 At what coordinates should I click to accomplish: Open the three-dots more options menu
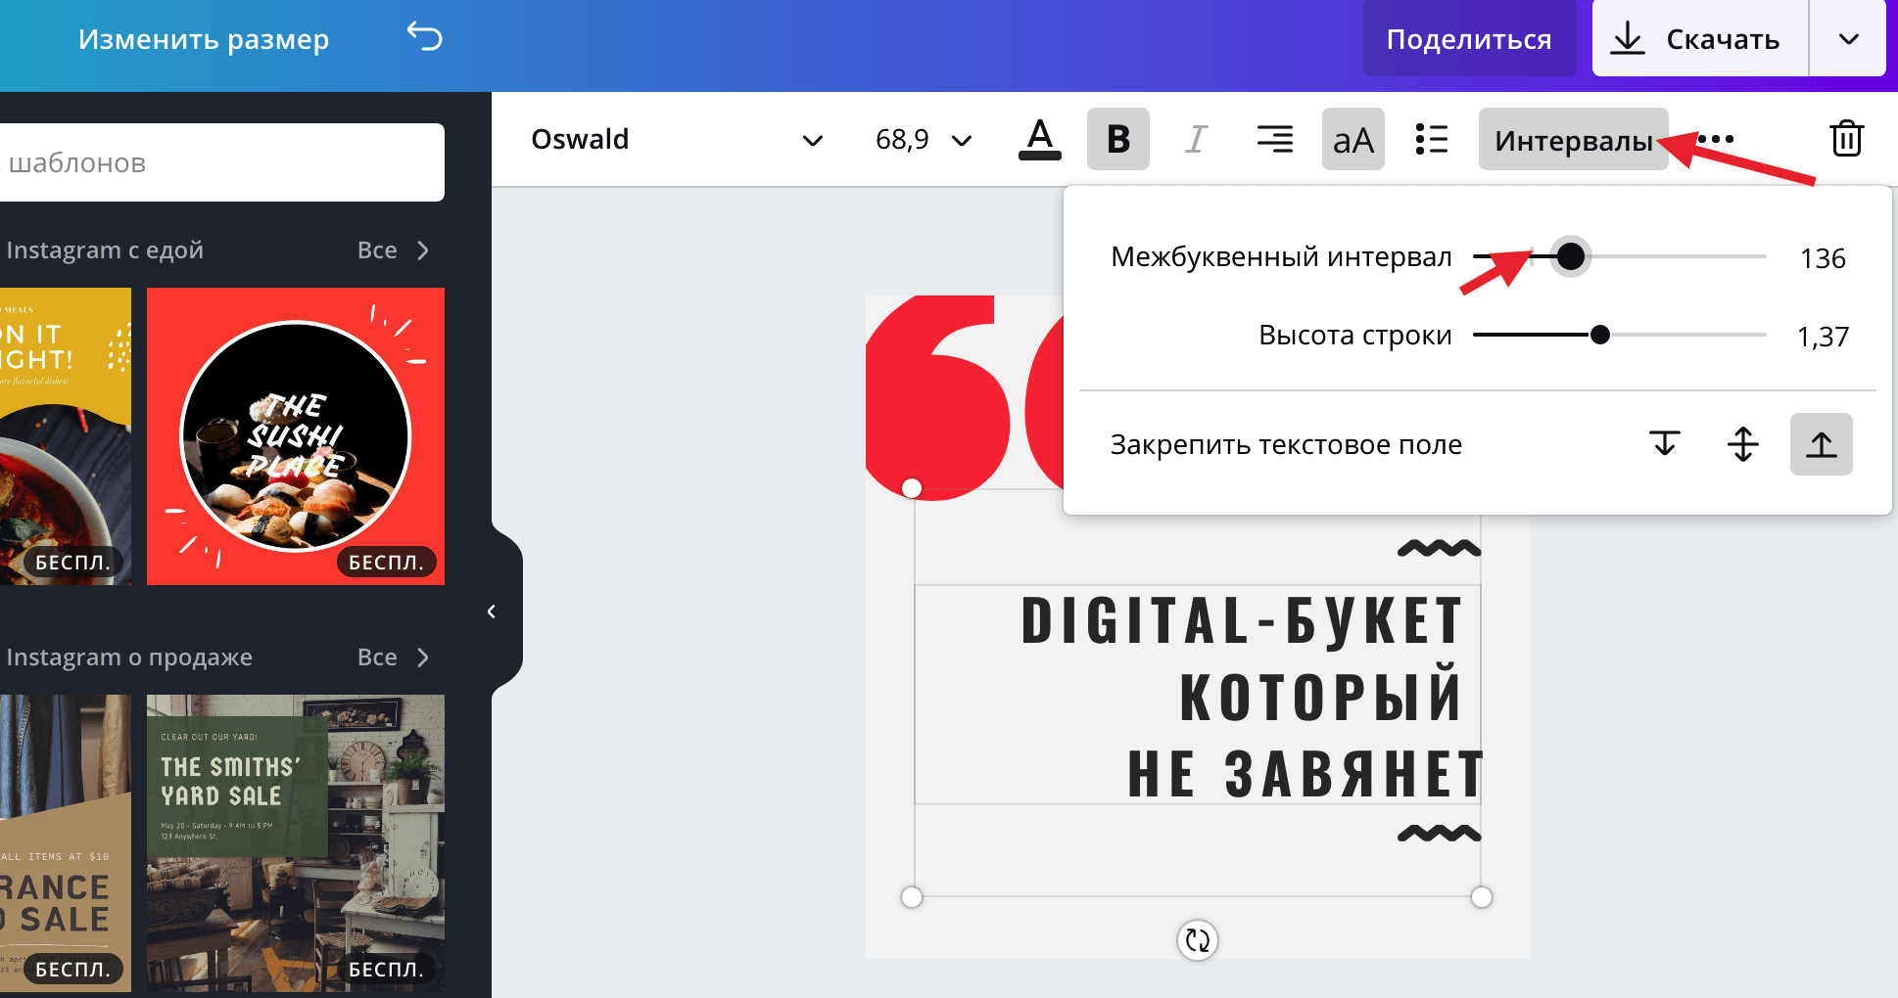[1719, 139]
